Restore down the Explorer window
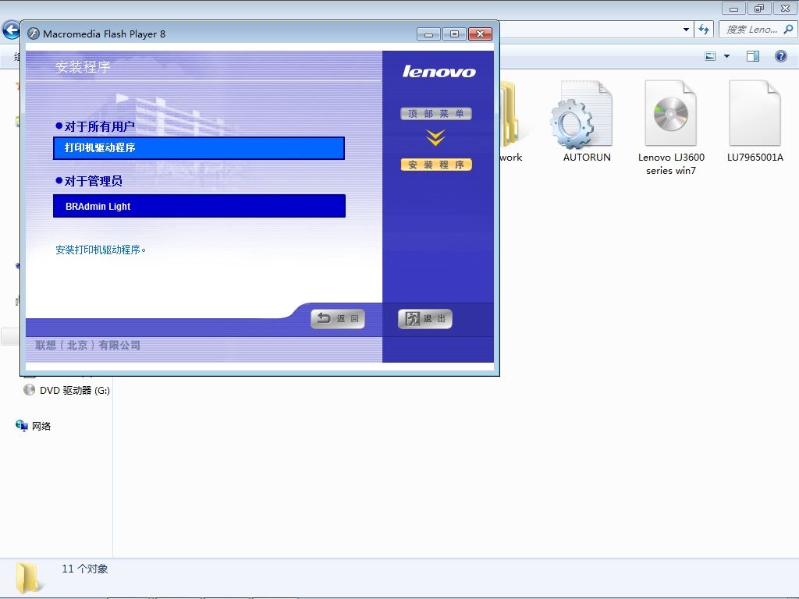Viewport: 799px width, 599px height. (x=759, y=8)
